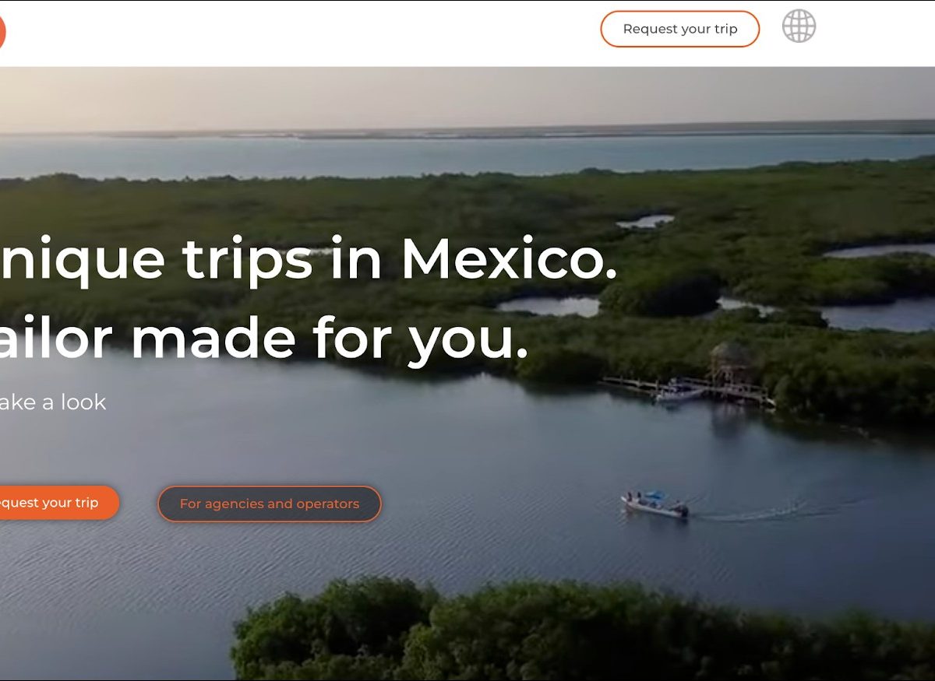Click the foreground treetops at bottom

(545, 630)
